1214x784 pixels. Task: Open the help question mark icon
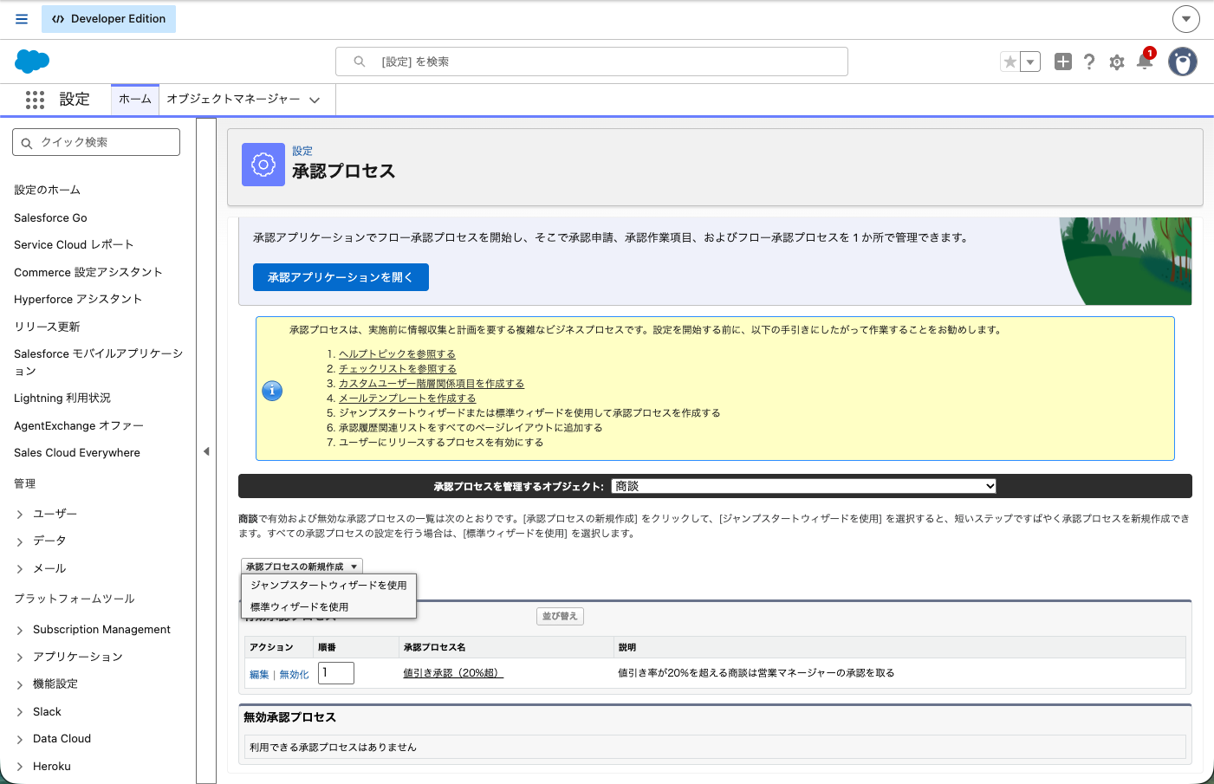(x=1089, y=62)
